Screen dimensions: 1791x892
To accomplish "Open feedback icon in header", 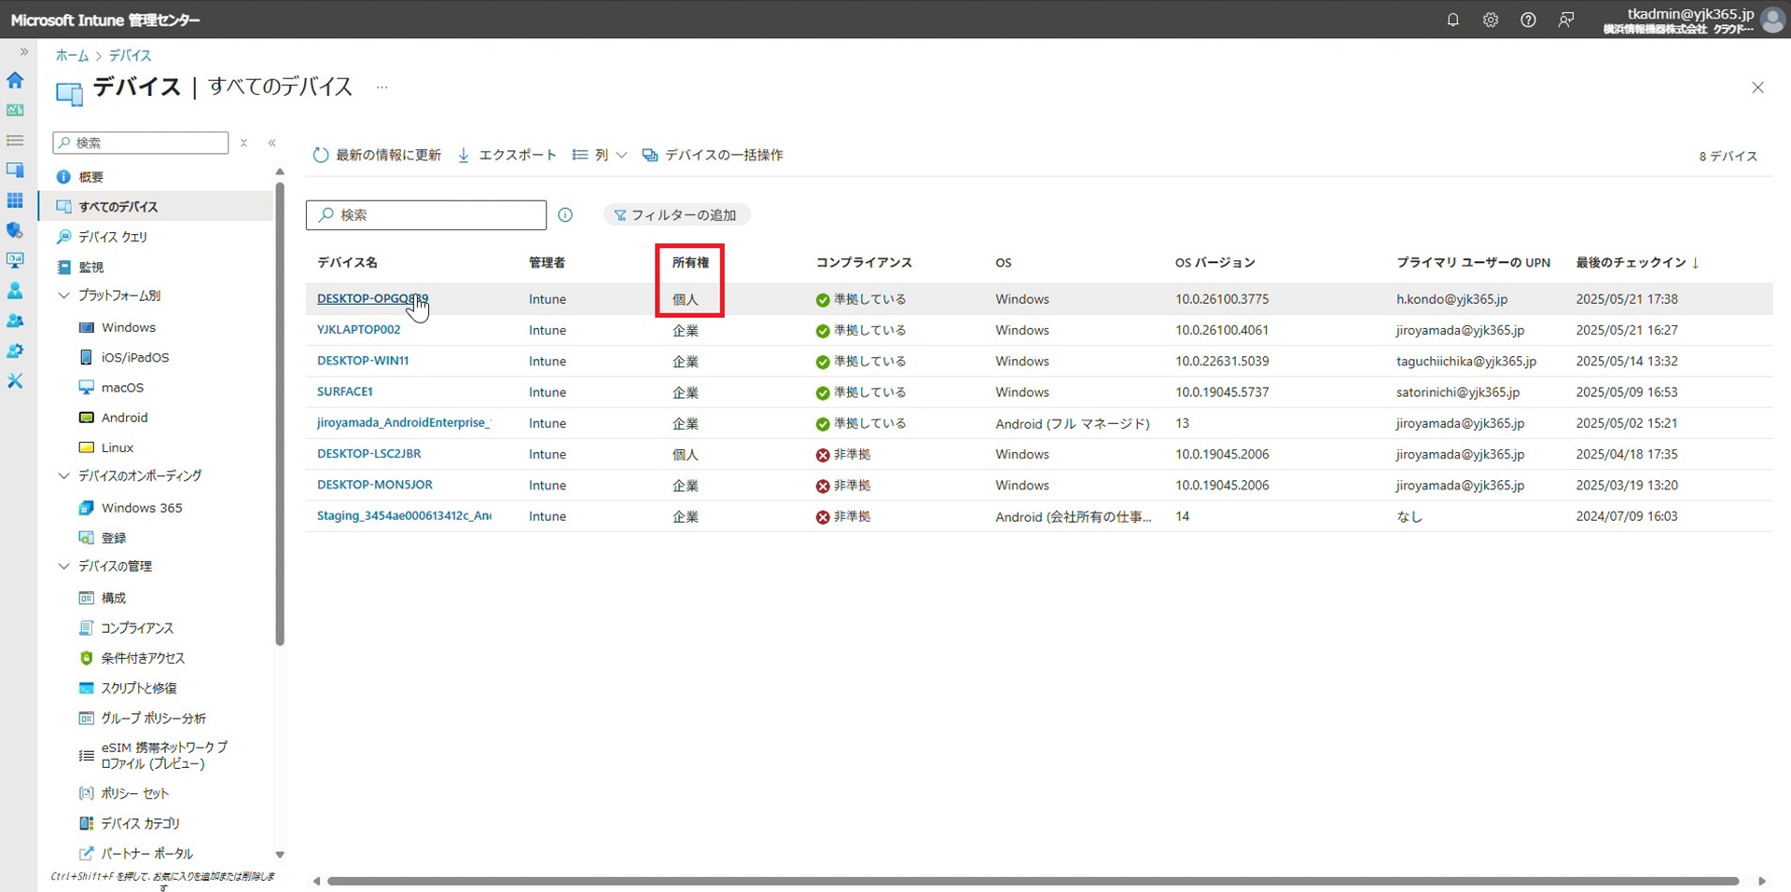I will (1566, 20).
